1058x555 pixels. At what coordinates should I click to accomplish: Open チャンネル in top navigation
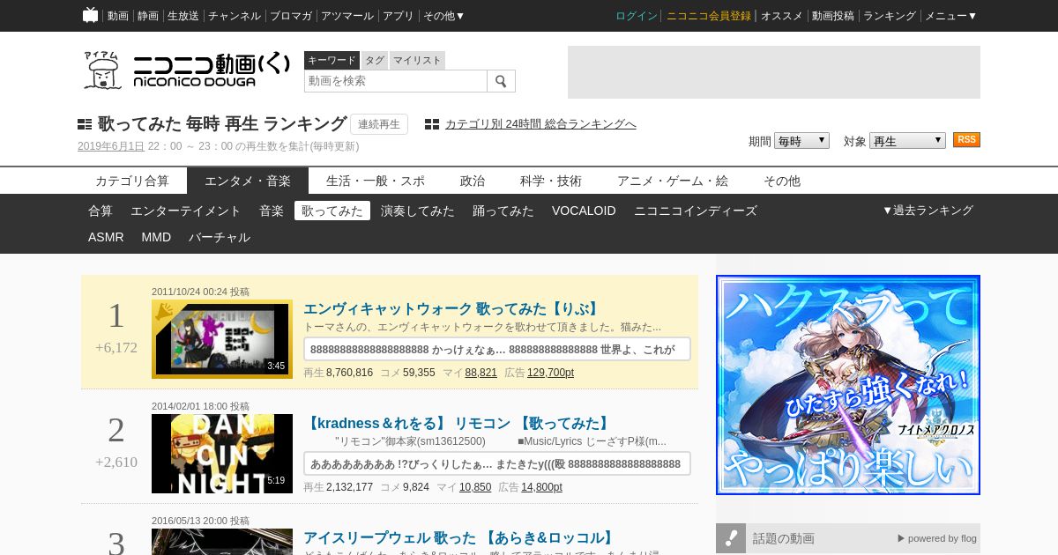point(235,16)
